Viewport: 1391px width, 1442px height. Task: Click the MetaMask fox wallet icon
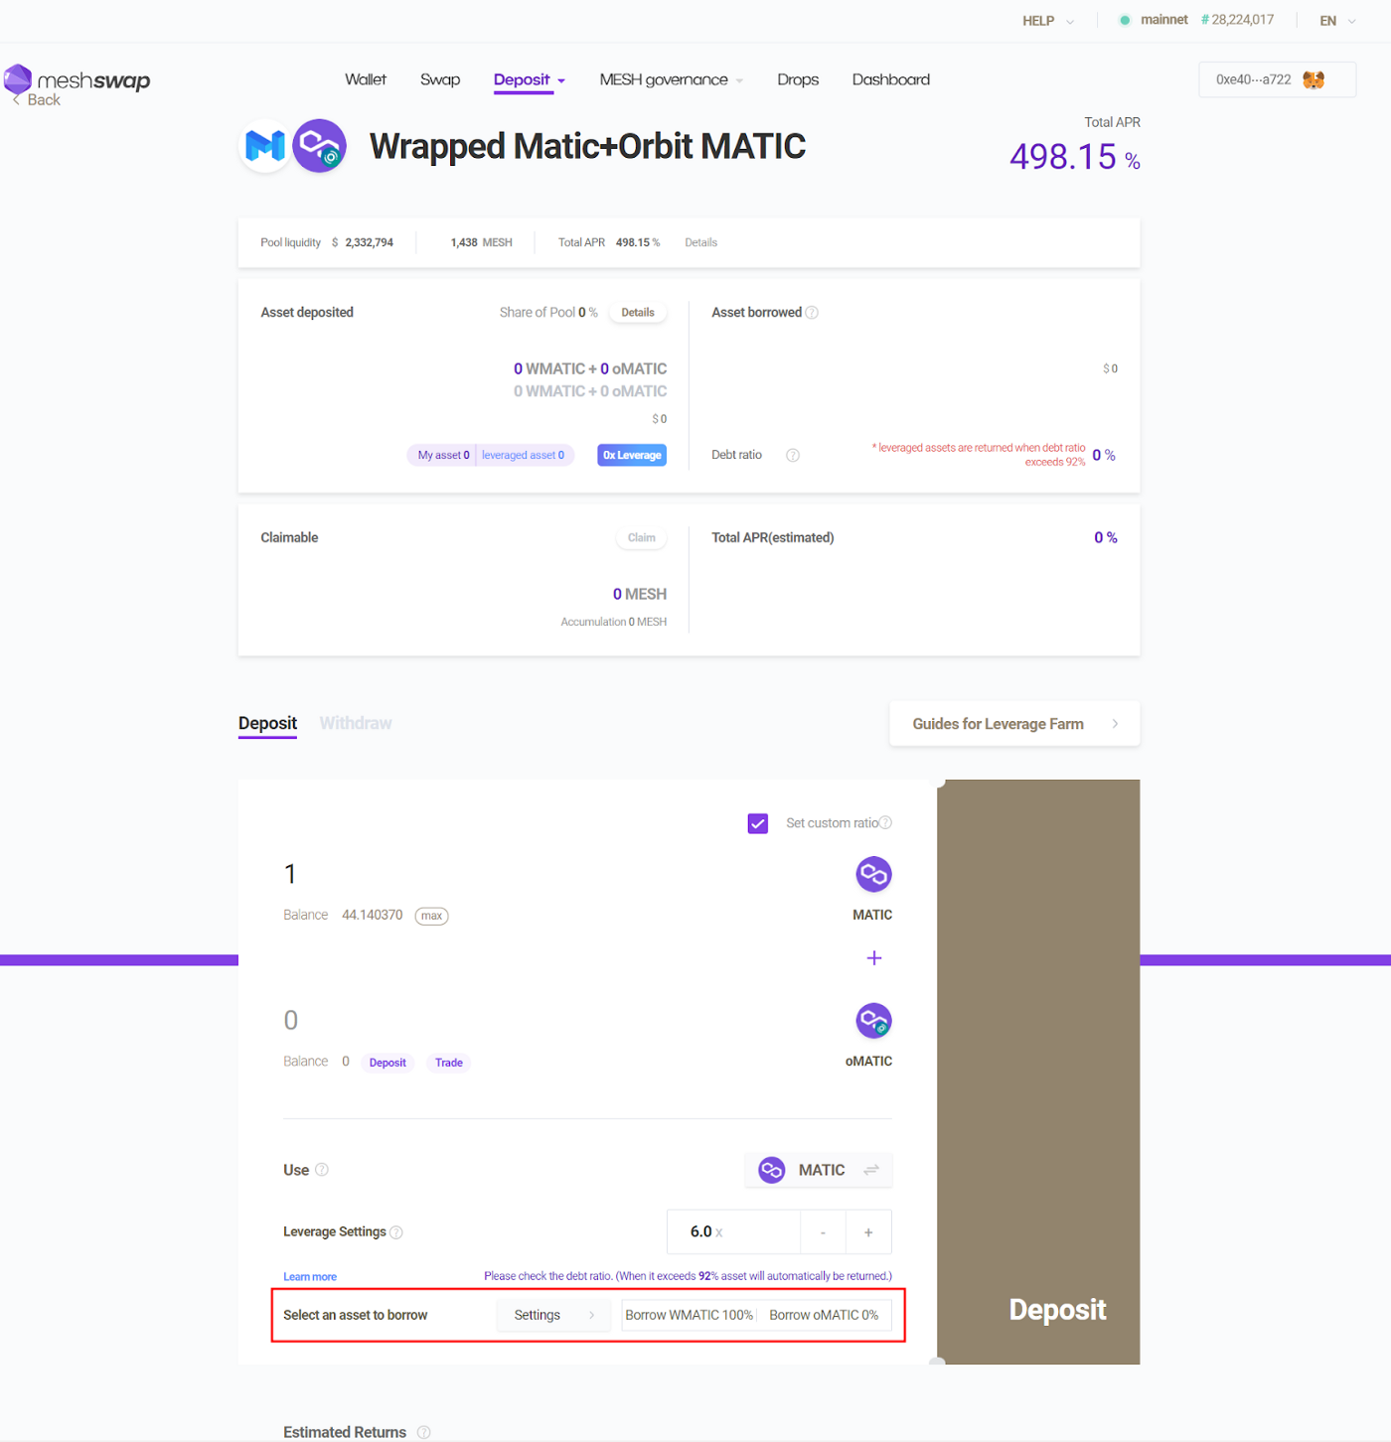(1314, 79)
